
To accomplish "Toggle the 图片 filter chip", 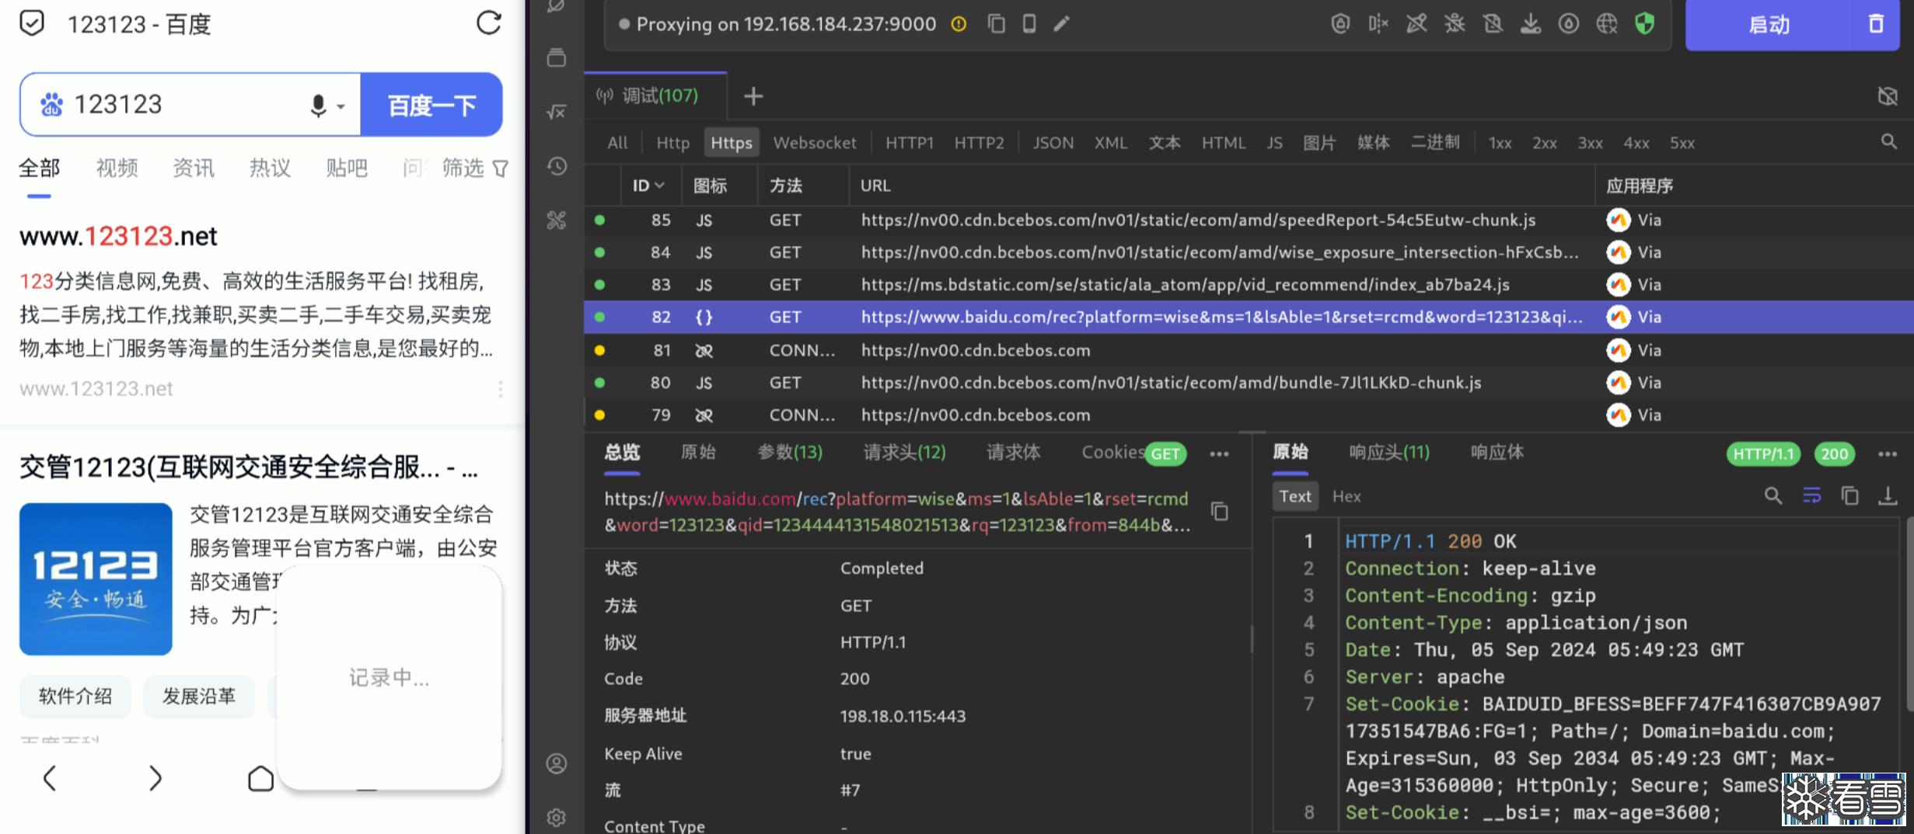I will pos(1319,143).
